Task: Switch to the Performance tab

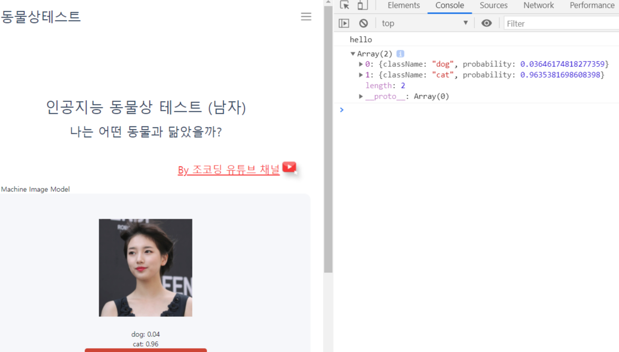Action: coord(592,5)
